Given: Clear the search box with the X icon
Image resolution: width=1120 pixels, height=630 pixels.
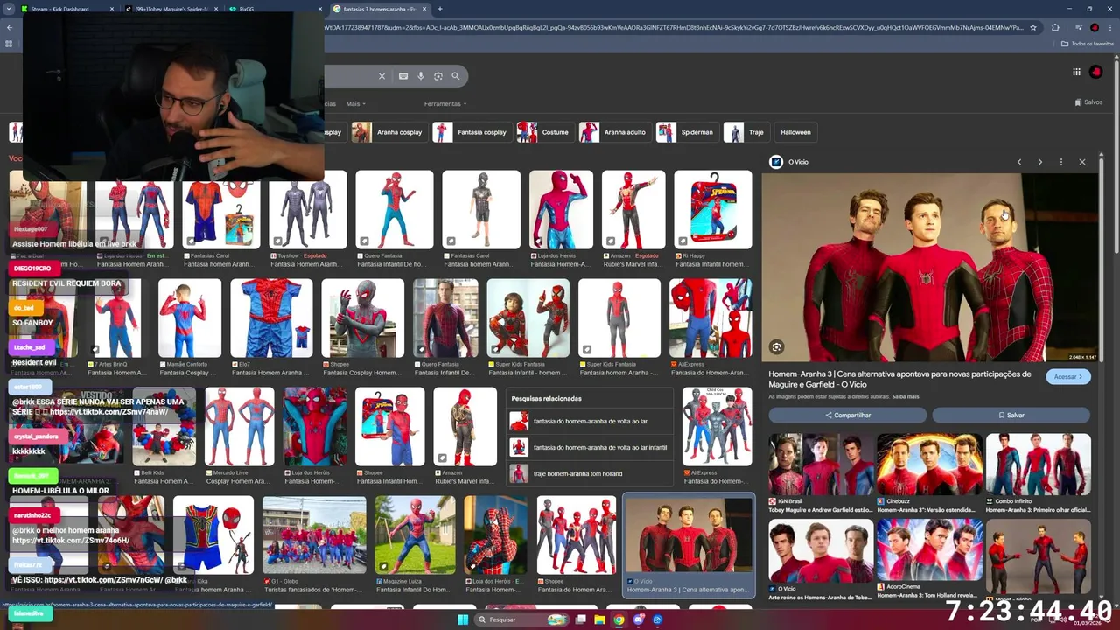Looking at the screenshot, I should point(381,76).
